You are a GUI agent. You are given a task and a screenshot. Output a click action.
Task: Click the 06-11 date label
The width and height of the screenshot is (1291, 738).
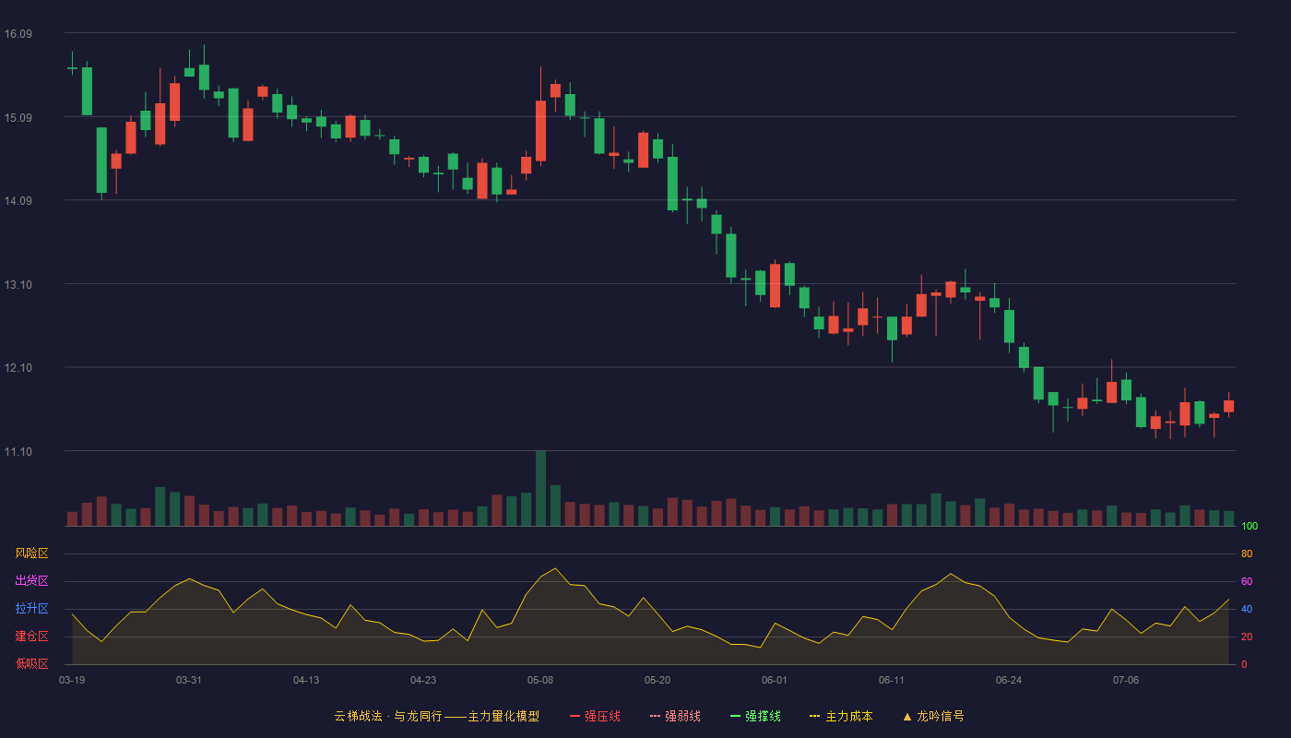tap(892, 680)
